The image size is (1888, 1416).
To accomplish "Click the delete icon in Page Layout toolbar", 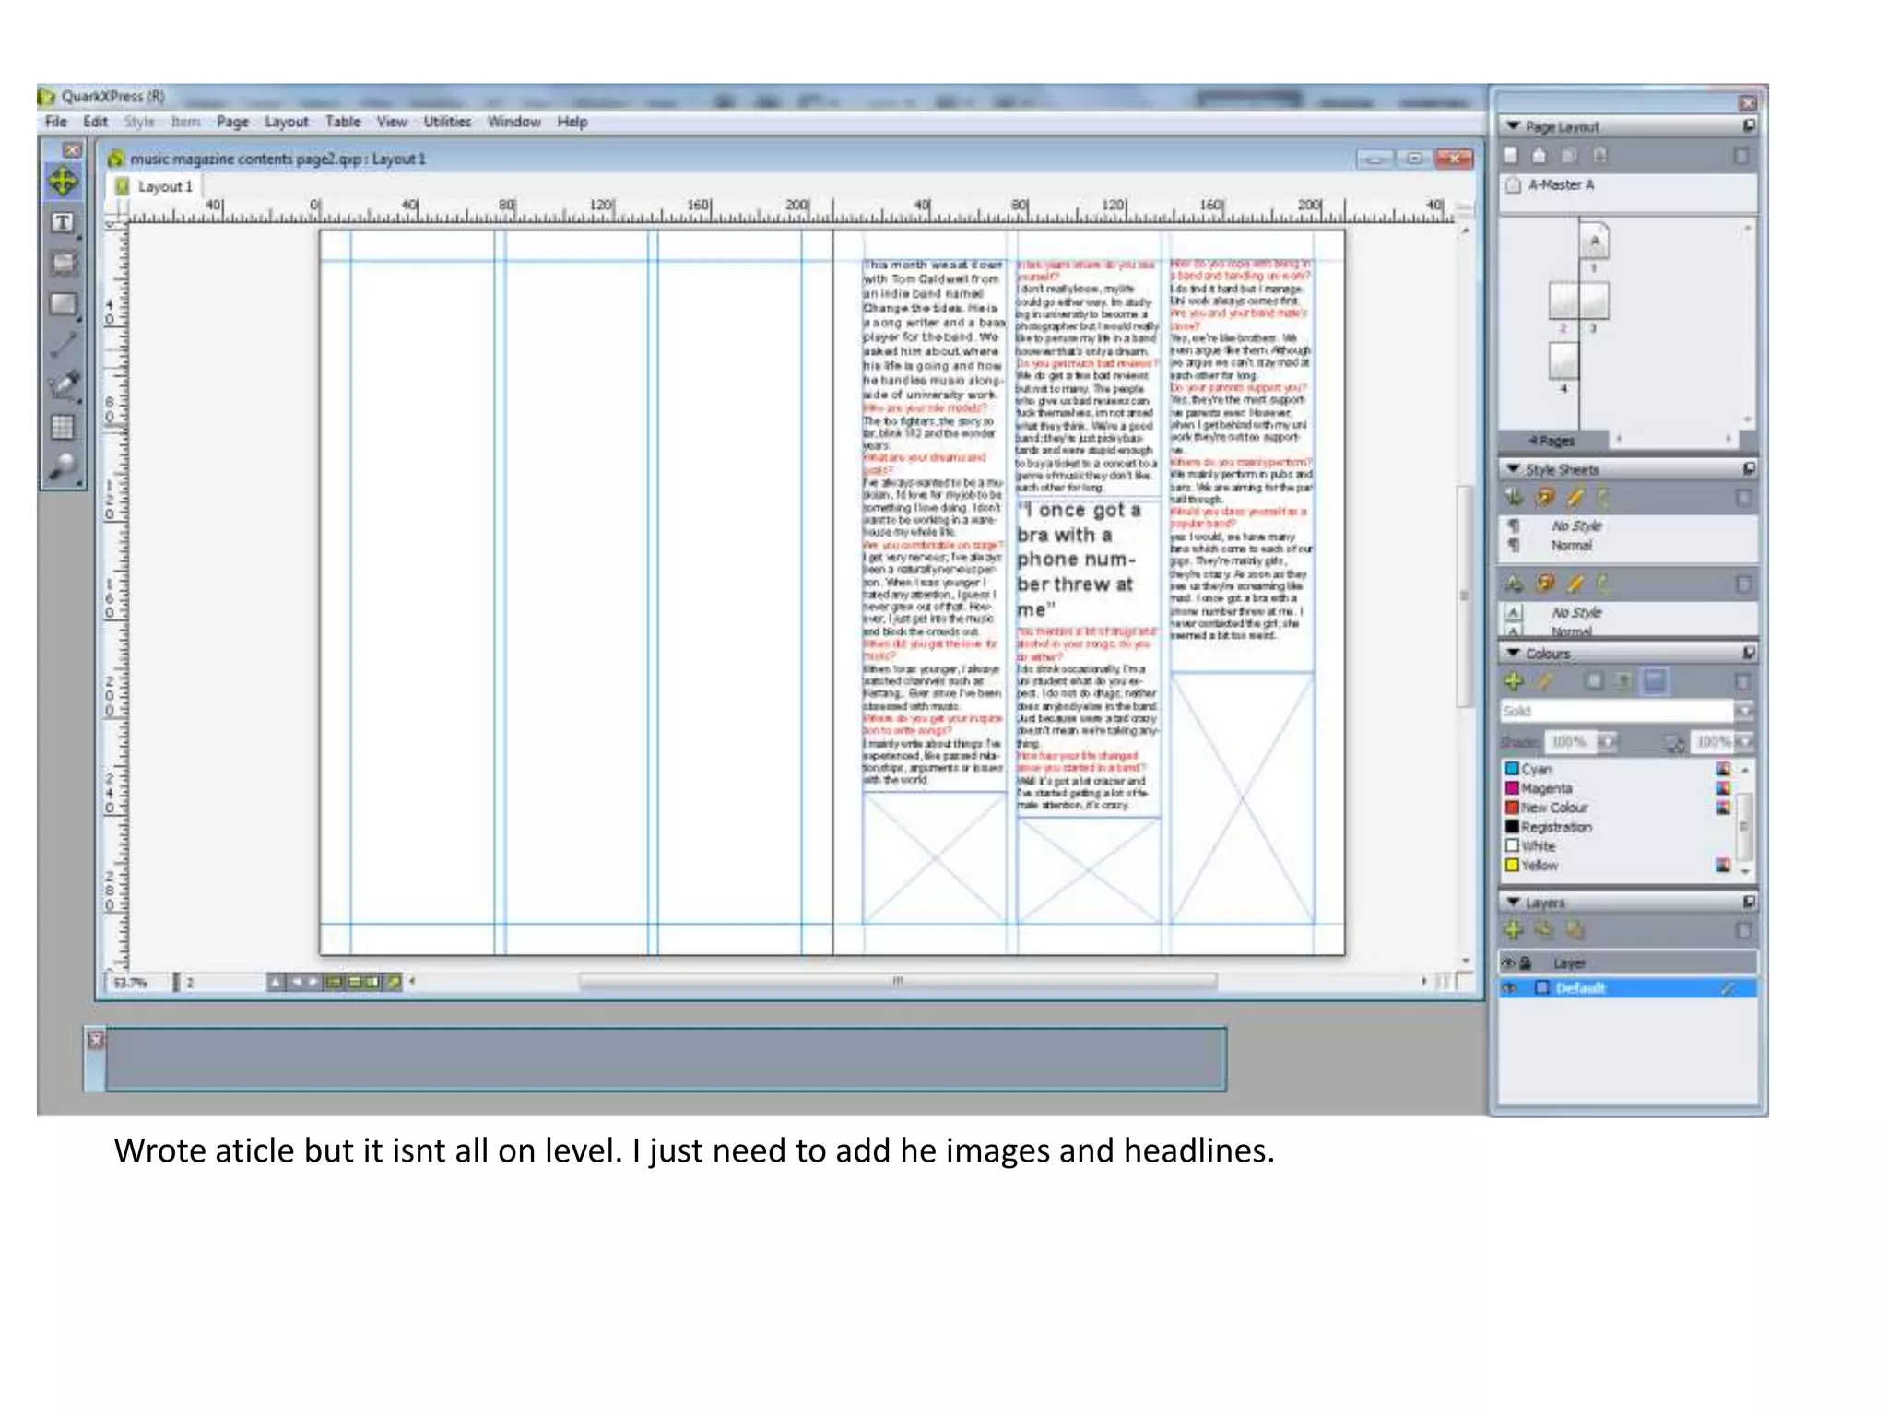I will coord(1742,155).
